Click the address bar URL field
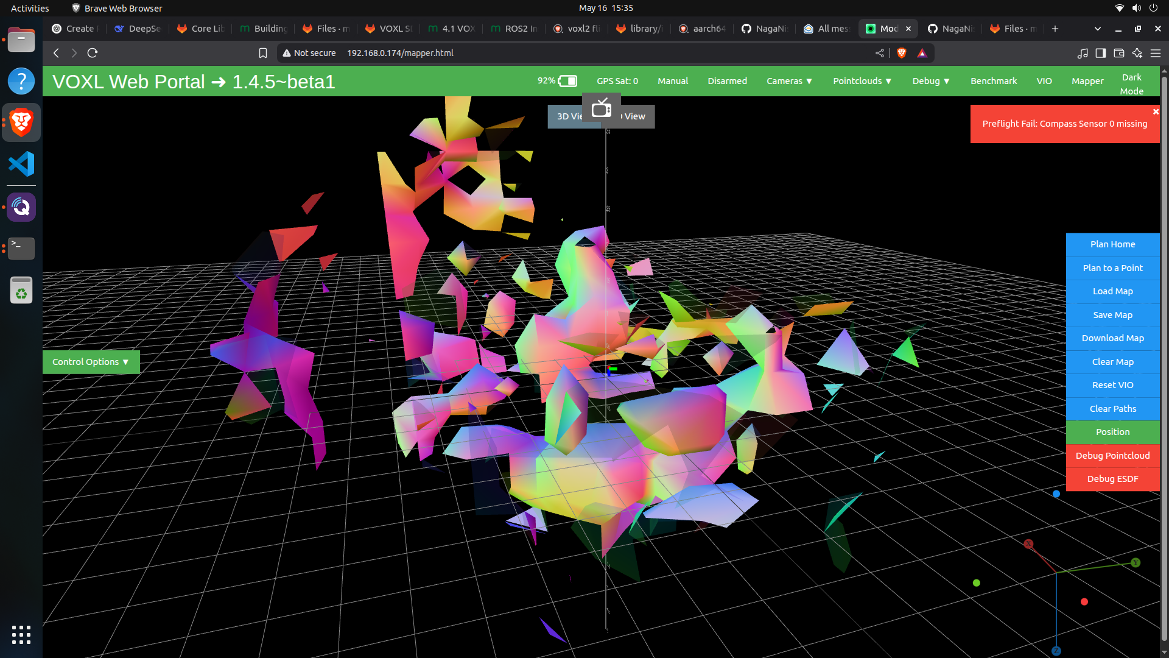Viewport: 1169px width, 658px height. pyautogui.click(x=606, y=53)
